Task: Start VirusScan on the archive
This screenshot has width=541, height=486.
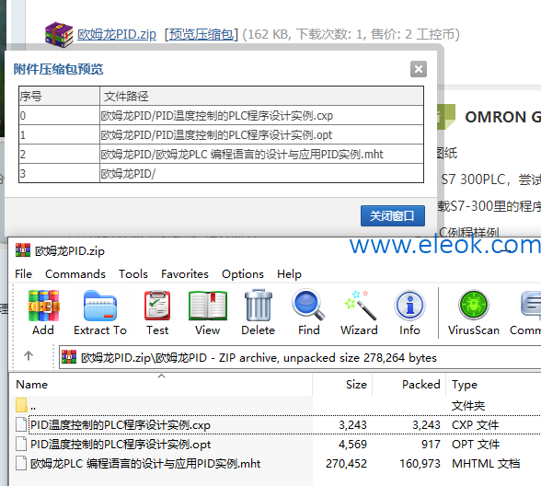Action: pyautogui.click(x=474, y=306)
